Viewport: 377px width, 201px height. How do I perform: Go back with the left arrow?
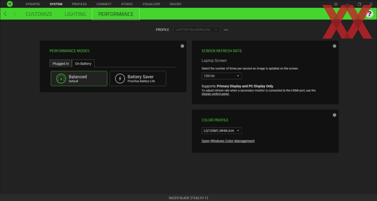pyautogui.click(x=5, y=14)
